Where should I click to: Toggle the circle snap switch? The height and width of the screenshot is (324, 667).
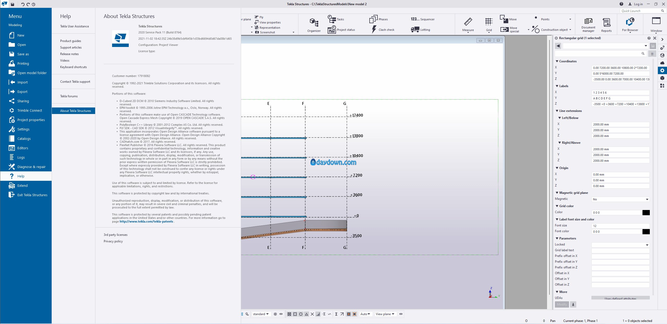[x=301, y=314]
